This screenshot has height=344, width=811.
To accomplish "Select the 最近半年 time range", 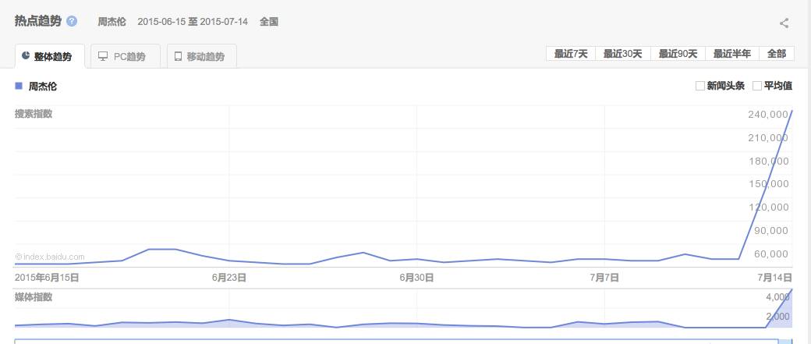I will tap(732, 54).
